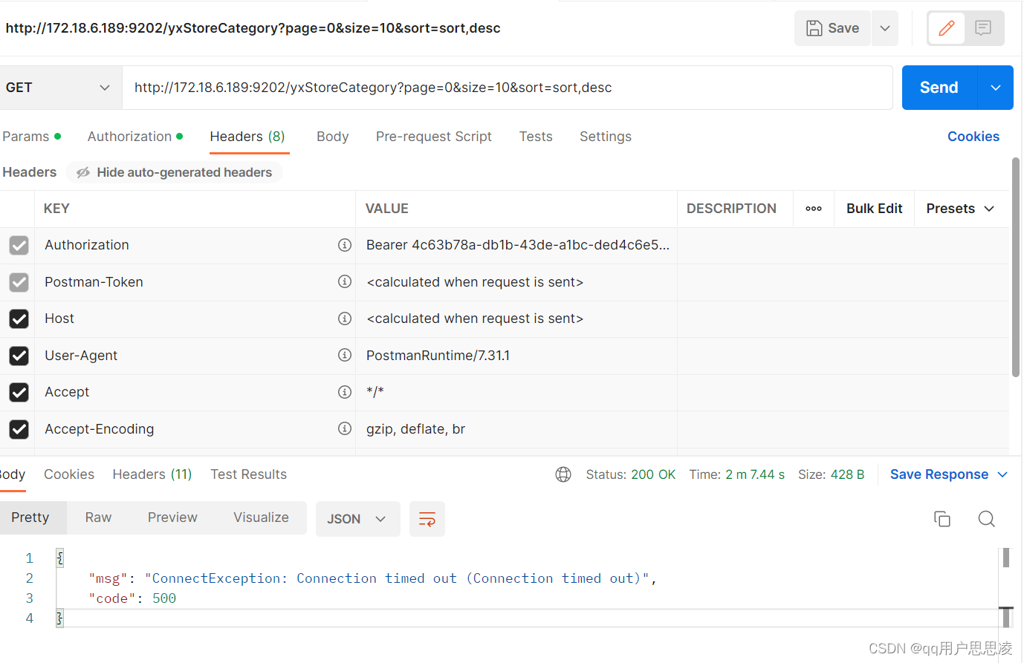Click the Bearer token value cell

pyautogui.click(x=517, y=245)
